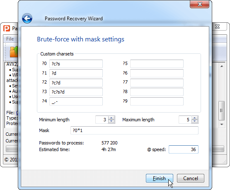230x190 pixels.
Task: Click the scrollbar down arrow
Action: pos(222,125)
